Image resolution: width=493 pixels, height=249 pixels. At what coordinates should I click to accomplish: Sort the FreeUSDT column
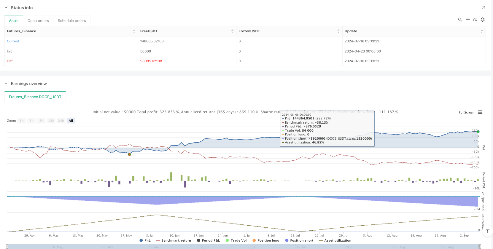232,31
